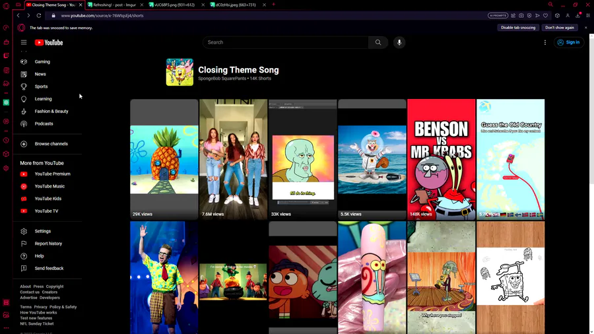The image size is (594, 334).
Task: Click the Help question mark icon
Action: 24,256
